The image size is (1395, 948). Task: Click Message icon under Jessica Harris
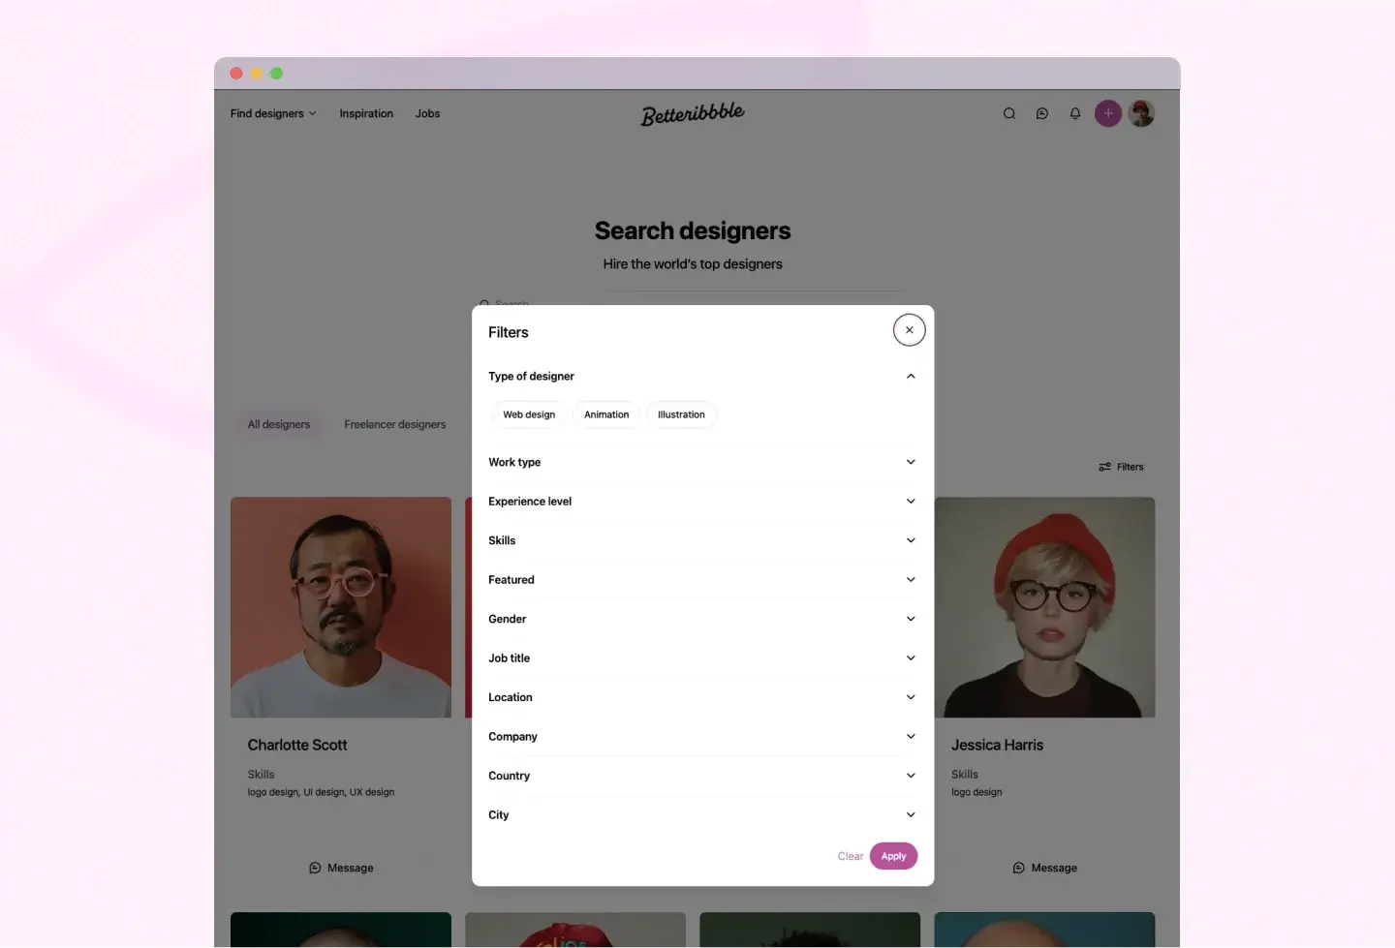click(1018, 868)
